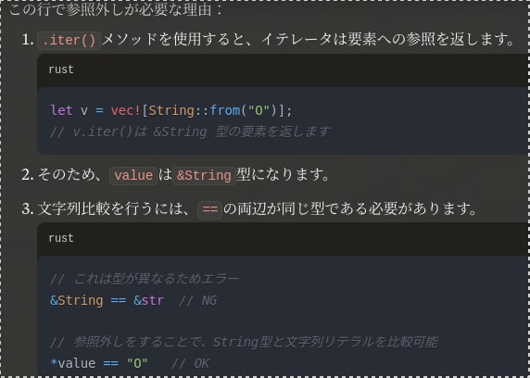This screenshot has width=530, height=378.
Task: Click list item 3 about 文字列比較
Action: point(249,209)
